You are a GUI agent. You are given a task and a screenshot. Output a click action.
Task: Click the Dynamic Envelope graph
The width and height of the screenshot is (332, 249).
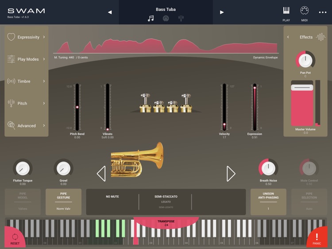(166, 46)
